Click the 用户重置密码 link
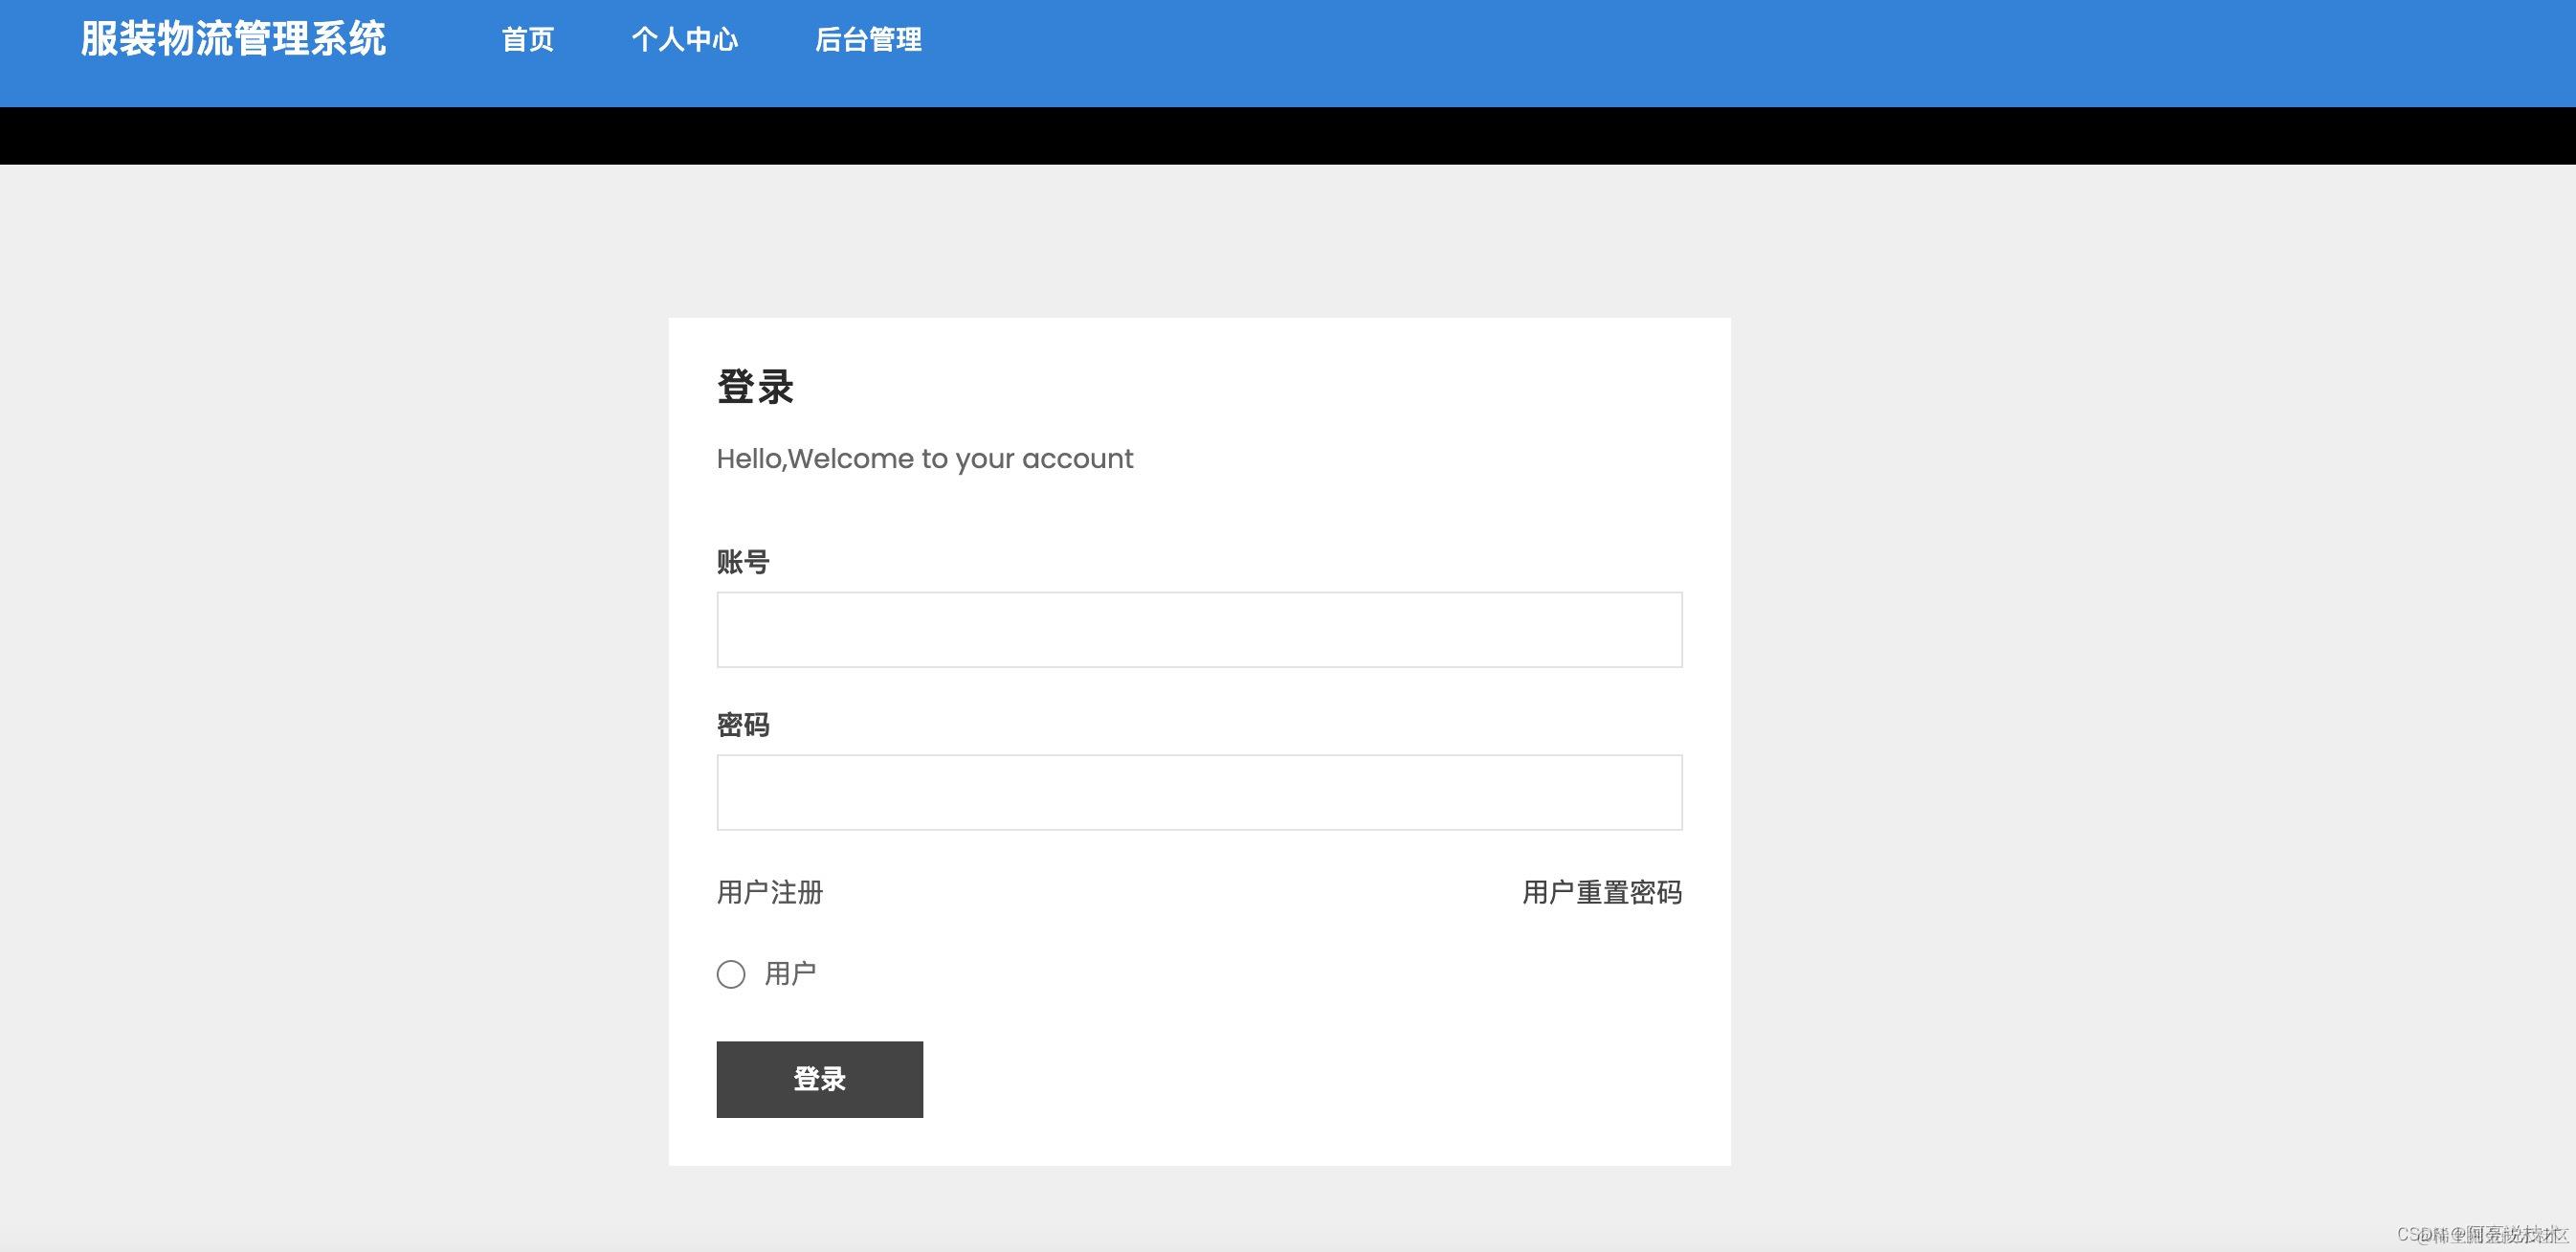 pos(1601,892)
